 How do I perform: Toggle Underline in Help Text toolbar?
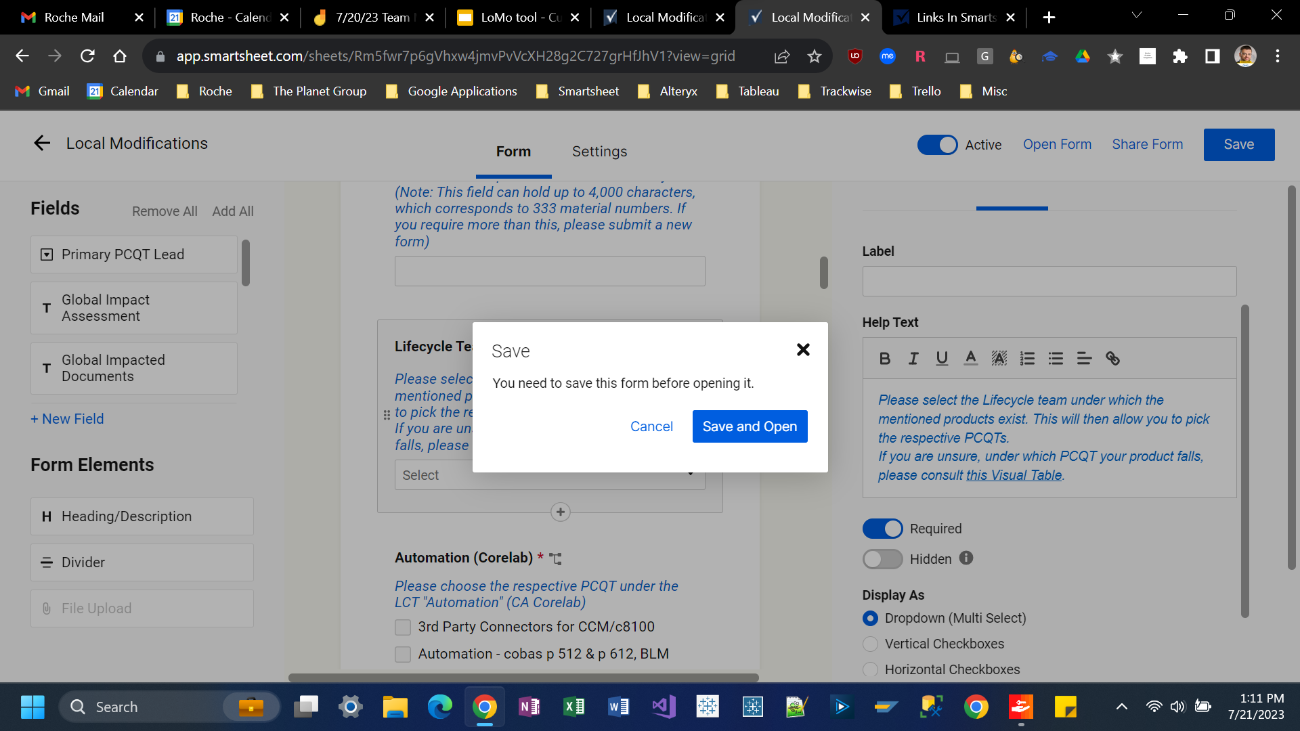click(942, 359)
